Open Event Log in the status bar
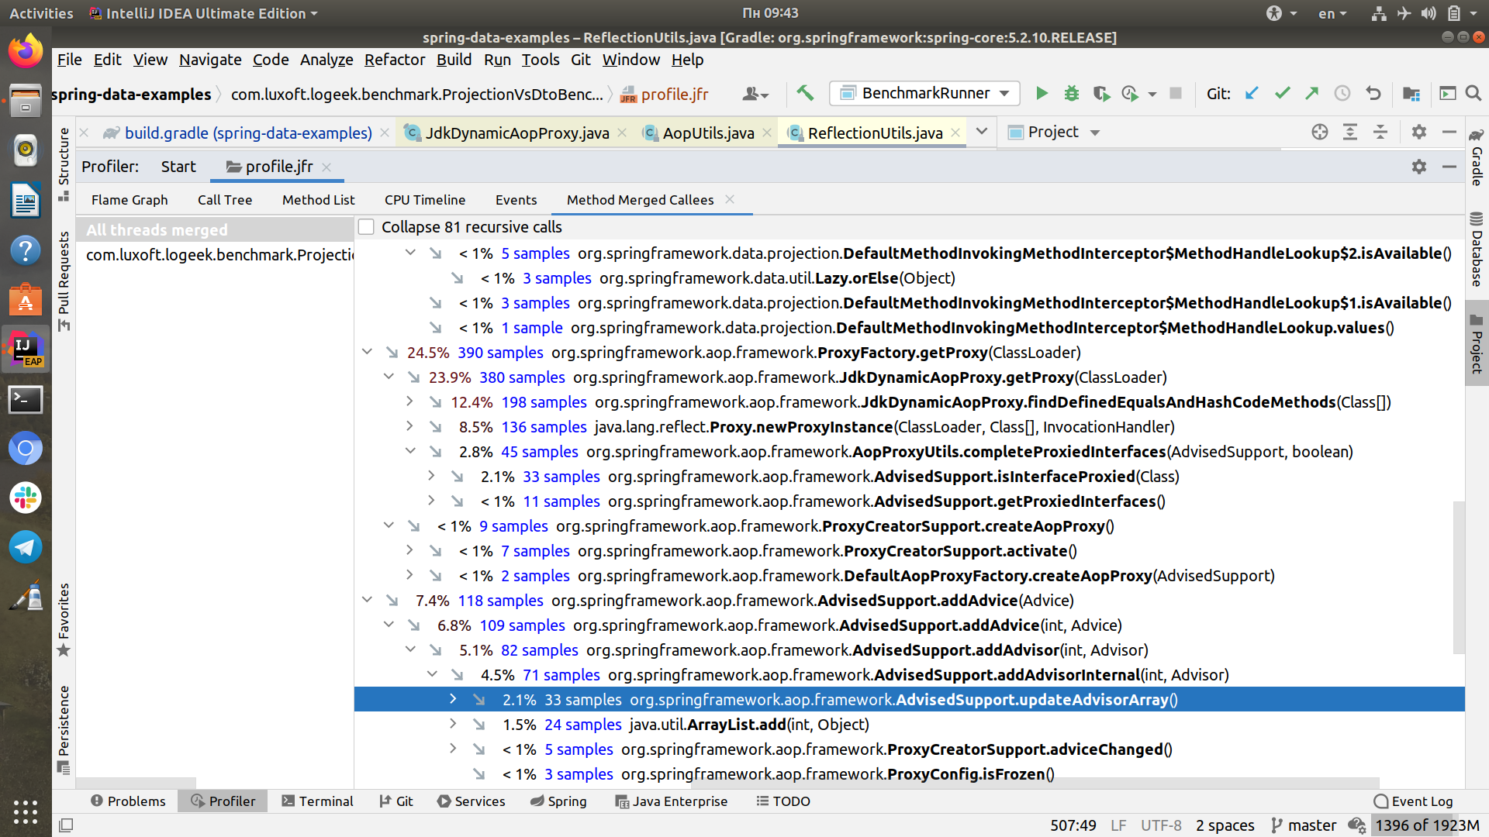The image size is (1489, 837). click(1414, 801)
